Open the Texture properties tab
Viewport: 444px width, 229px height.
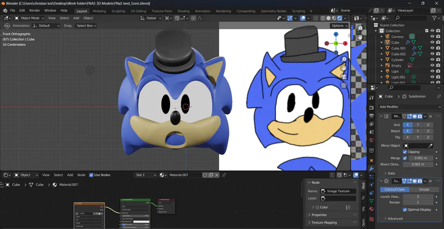click(371, 219)
